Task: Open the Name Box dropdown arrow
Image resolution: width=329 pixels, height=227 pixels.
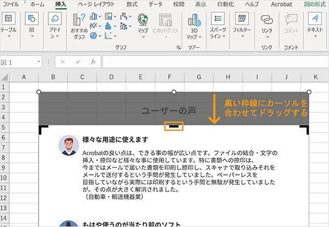Action: (39, 61)
